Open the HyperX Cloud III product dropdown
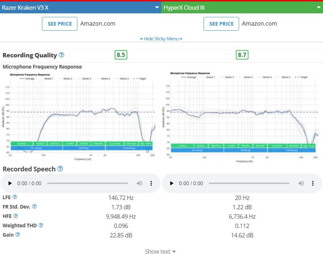Viewport: 323px width, 254px height. 242,8
